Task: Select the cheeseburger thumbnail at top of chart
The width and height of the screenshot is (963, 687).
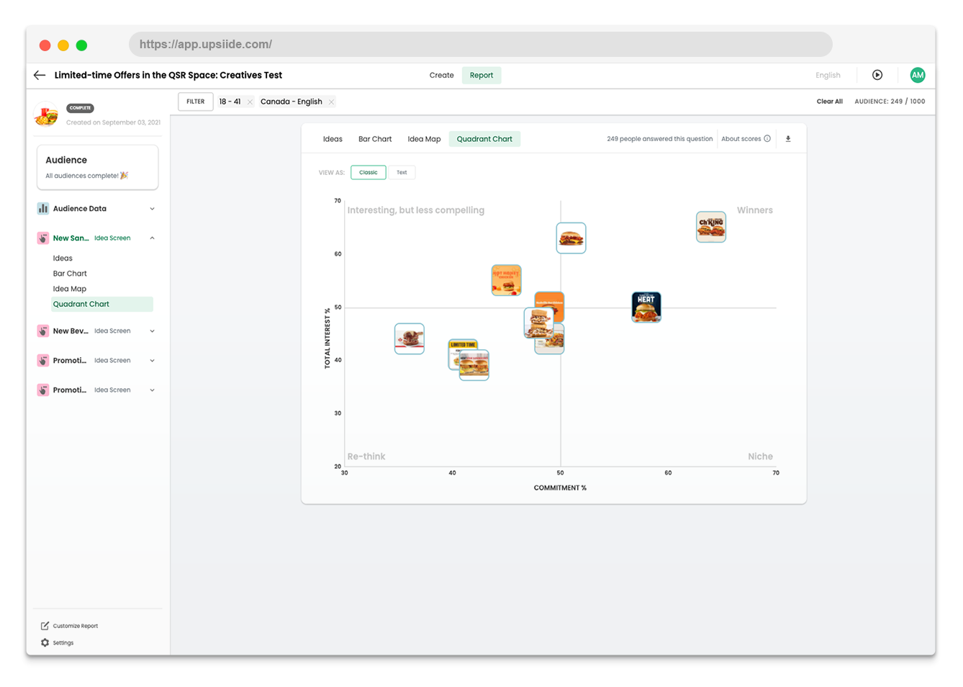Action: [x=571, y=238]
